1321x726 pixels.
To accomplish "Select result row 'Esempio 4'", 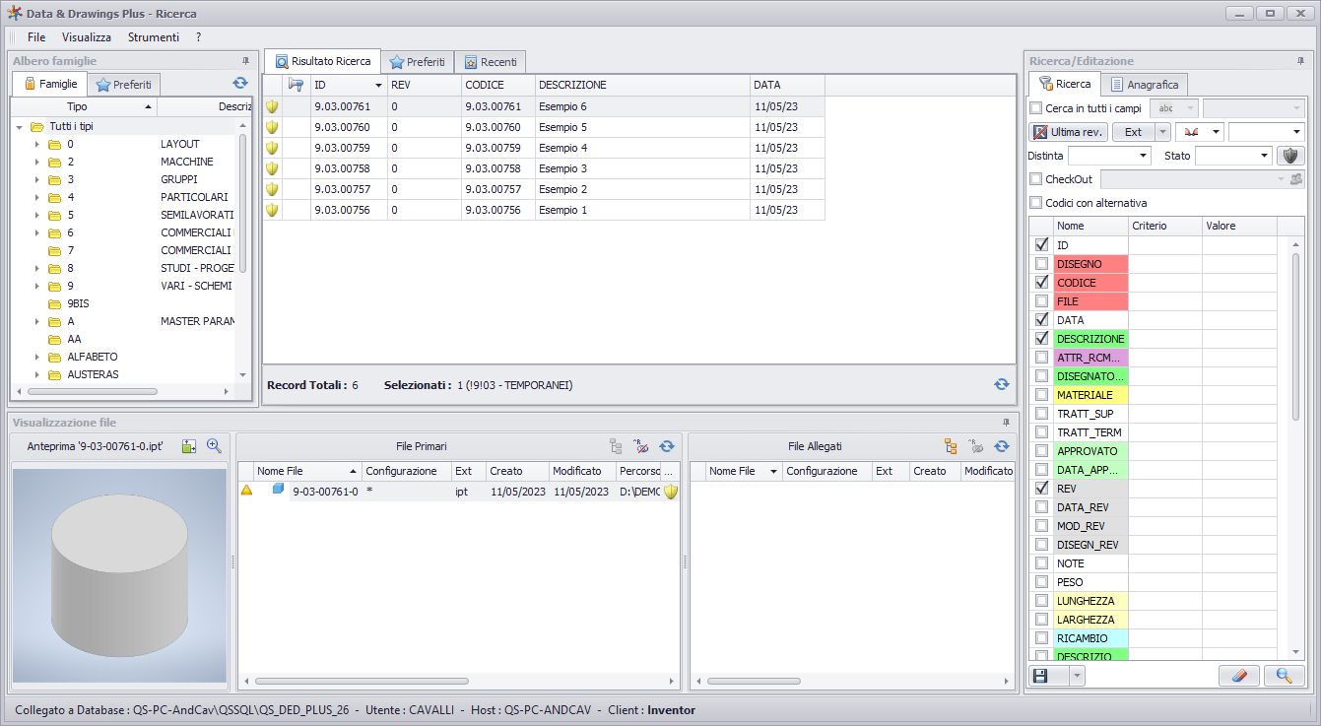I will point(544,148).
